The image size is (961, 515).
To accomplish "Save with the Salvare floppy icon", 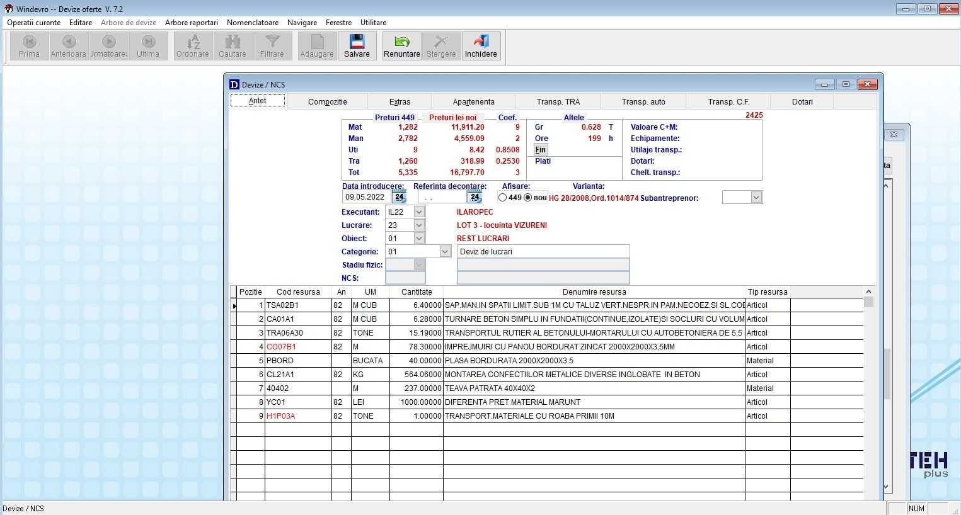I will click(357, 46).
